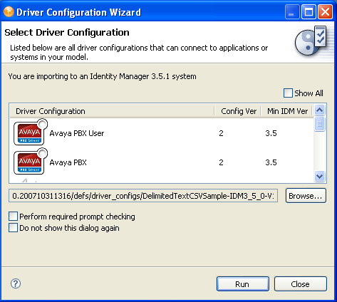Click the driver list scroll down arrow

tap(320, 177)
